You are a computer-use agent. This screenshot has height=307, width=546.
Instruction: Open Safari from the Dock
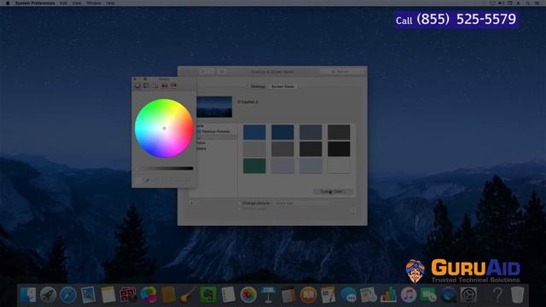[68, 295]
